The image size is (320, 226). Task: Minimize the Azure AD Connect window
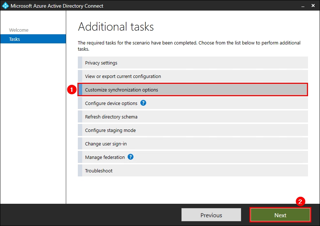(x=303, y=6)
